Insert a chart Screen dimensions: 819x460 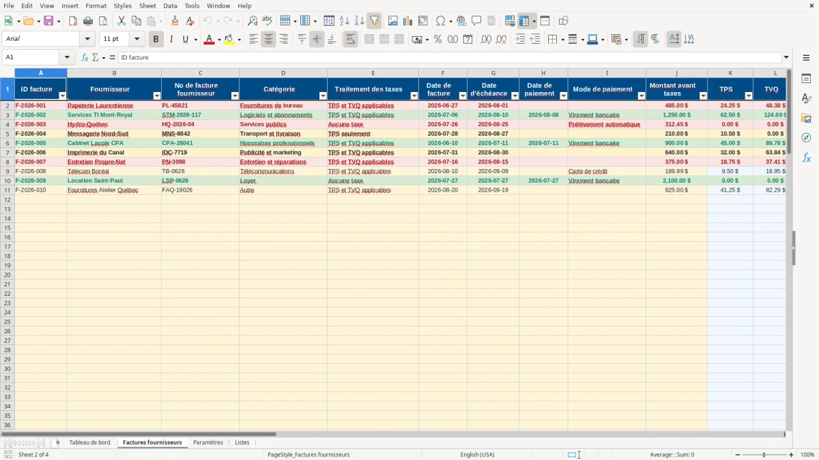click(x=408, y=21)
